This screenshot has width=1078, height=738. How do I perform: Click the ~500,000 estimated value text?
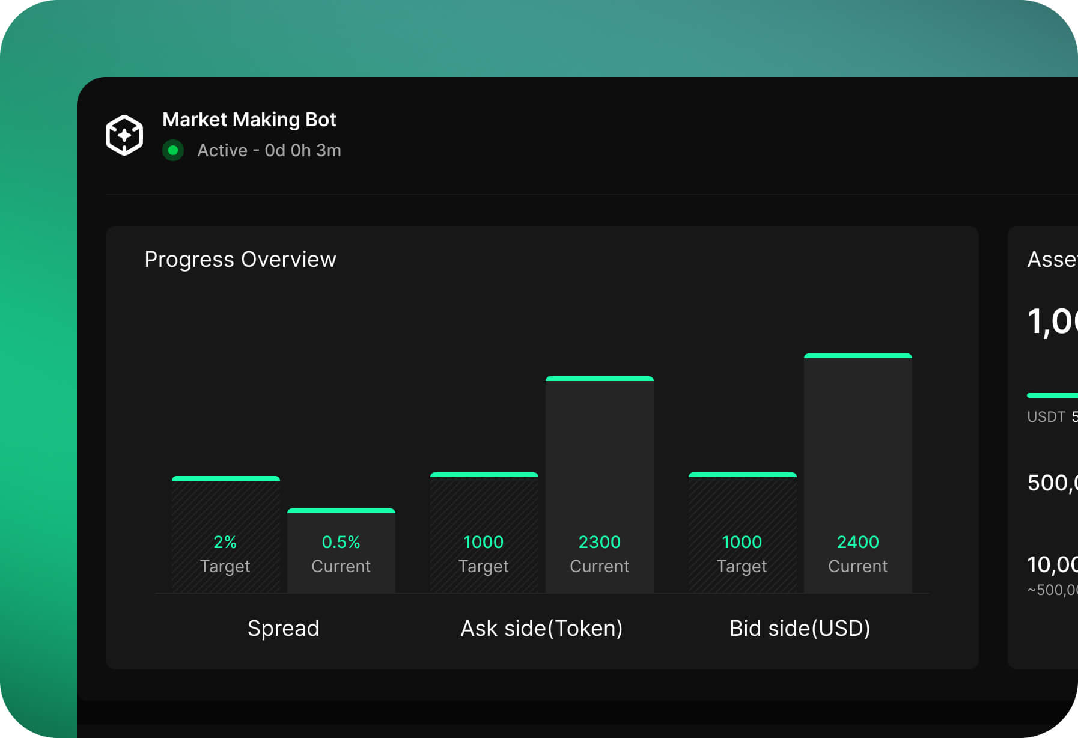(1052, 590)
